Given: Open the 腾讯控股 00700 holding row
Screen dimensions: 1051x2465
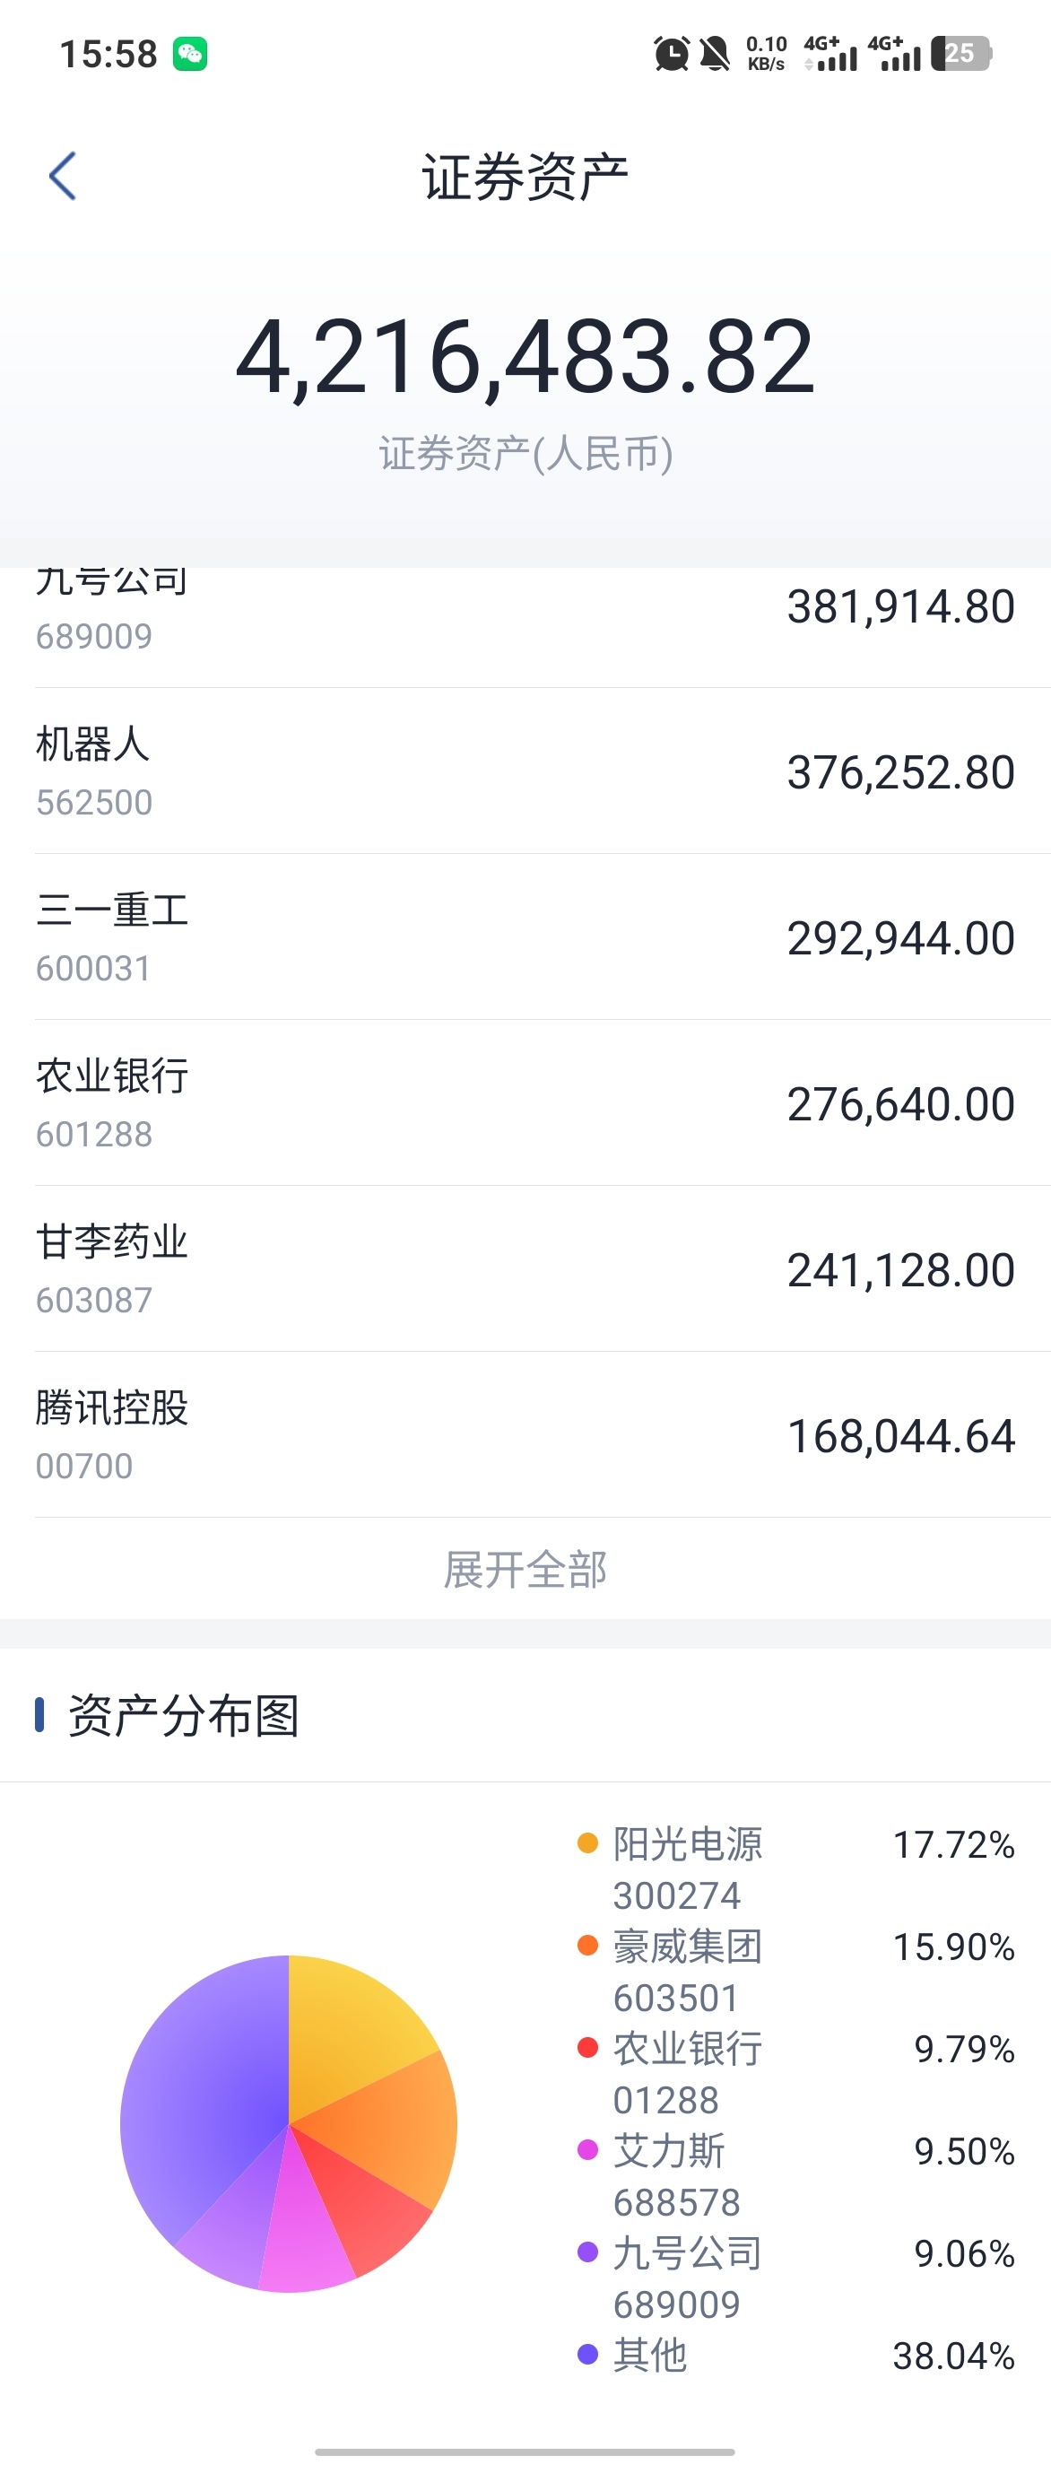Looking at the screenshot, I should point(525,1434).
